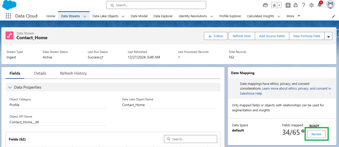Screen dimensions: 339x147
Task: Click the Follow button
Action: [216, 36]
